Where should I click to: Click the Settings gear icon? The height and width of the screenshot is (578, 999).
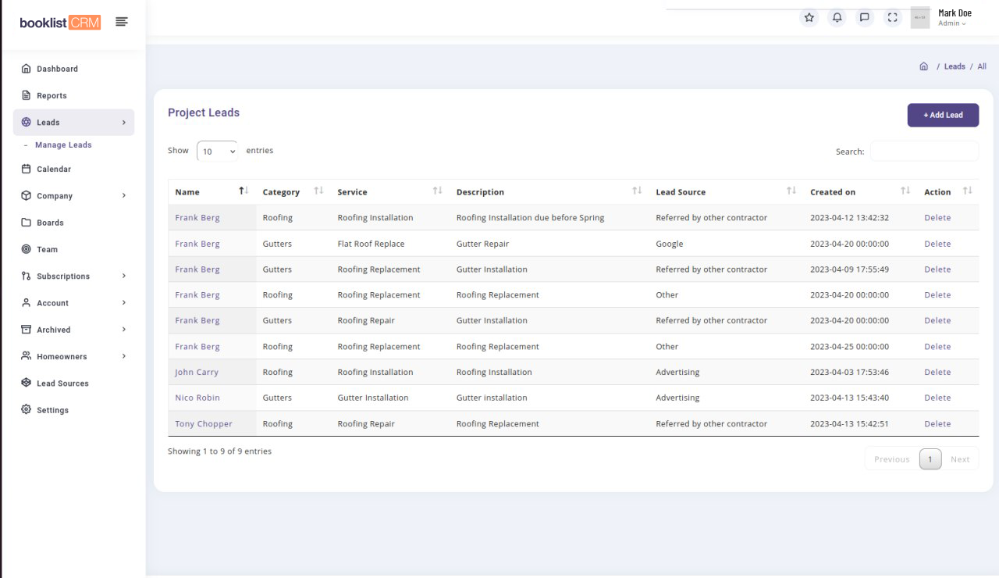[26, 410]
